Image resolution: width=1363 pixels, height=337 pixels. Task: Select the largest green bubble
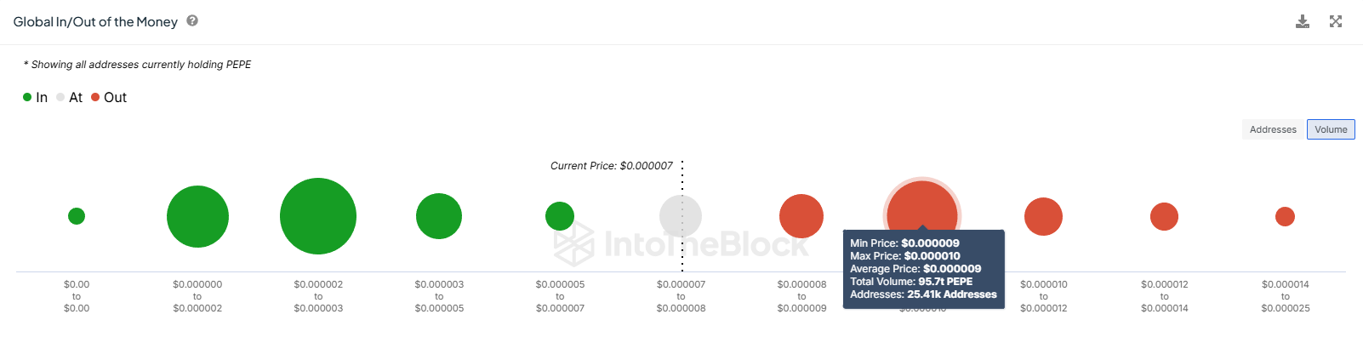click(x=318, y=216)
